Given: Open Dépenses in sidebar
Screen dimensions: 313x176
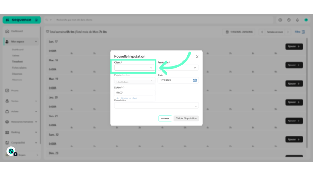Looking at the screenshot, I should tap(17, 74).
